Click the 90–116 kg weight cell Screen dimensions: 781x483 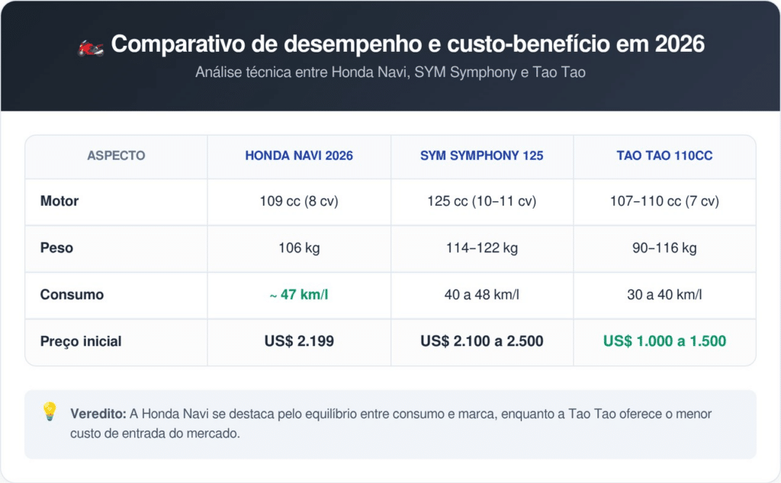[x=664, y=248]
